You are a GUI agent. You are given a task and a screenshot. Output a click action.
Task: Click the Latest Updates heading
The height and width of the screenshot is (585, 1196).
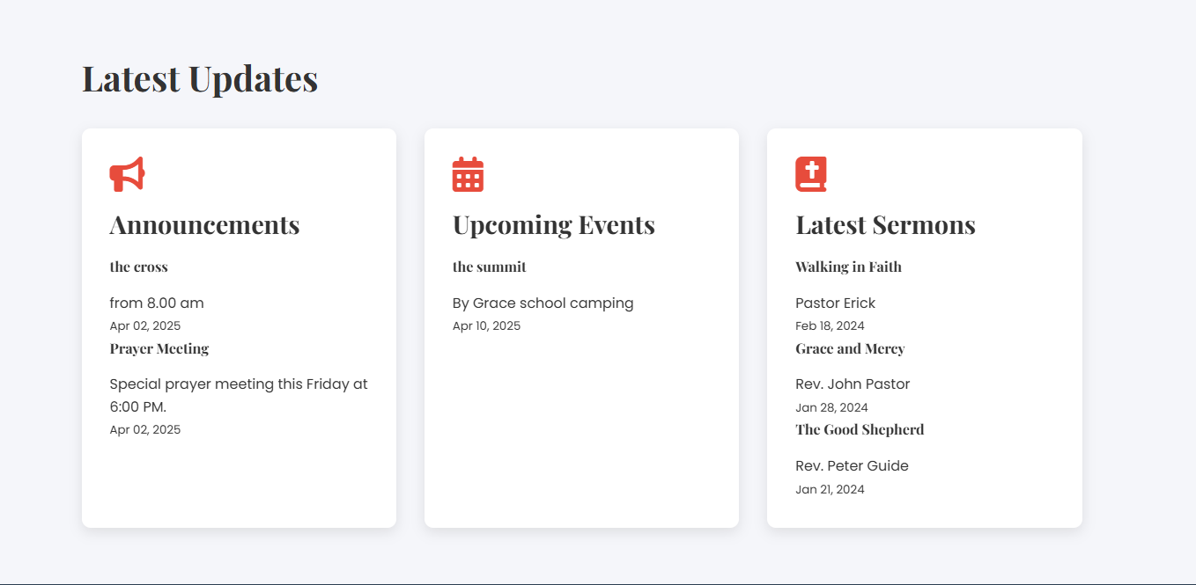pos(200,78)
